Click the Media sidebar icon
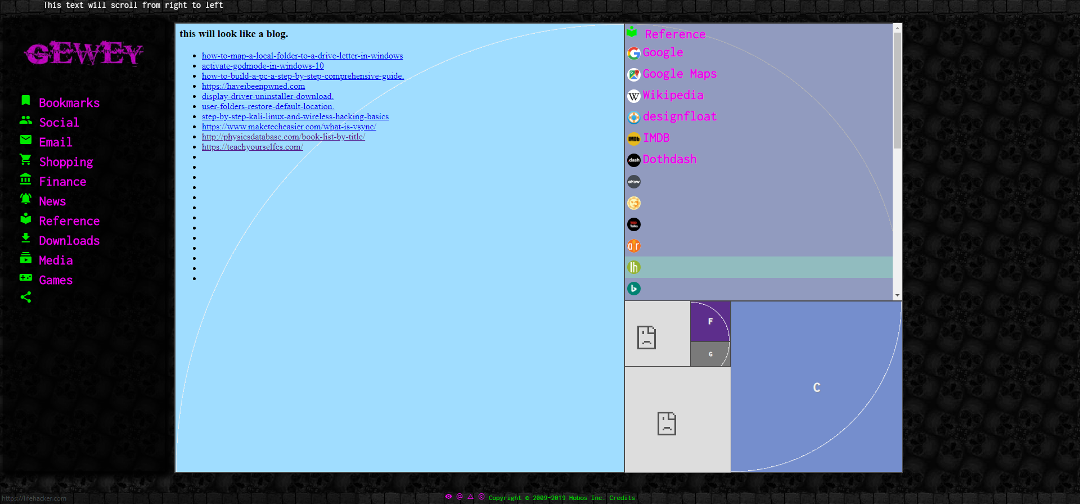Viewport: 1080px width, 504px height. (x=26, y=258)
